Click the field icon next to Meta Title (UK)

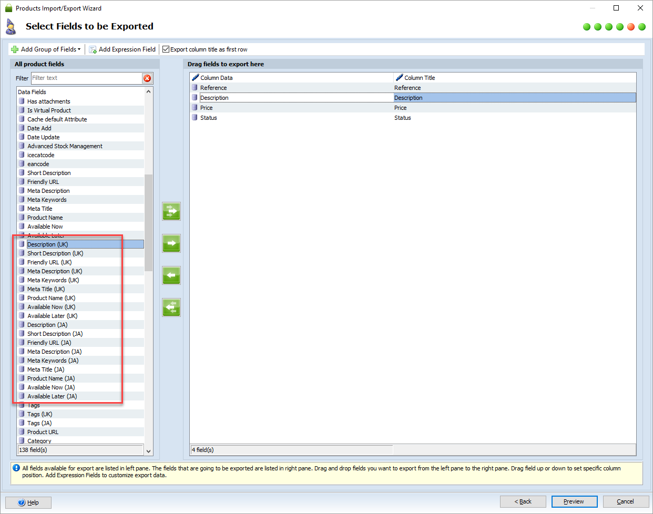(x=22, y=289)
